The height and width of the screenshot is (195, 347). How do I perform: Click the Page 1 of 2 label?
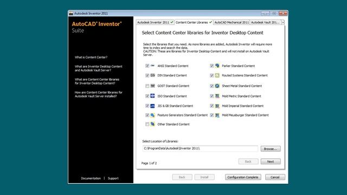click(x=149, y=163)
